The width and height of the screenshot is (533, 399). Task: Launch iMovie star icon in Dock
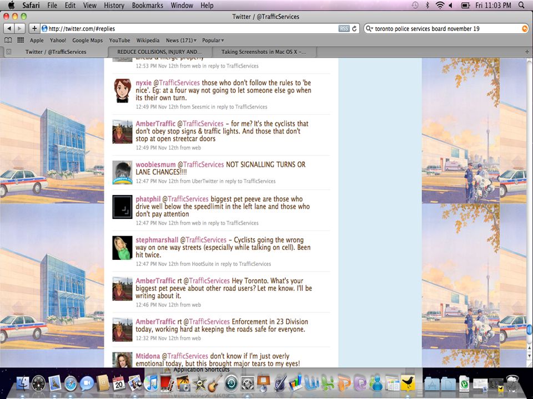pyautogui.click(x=199, y=383)
